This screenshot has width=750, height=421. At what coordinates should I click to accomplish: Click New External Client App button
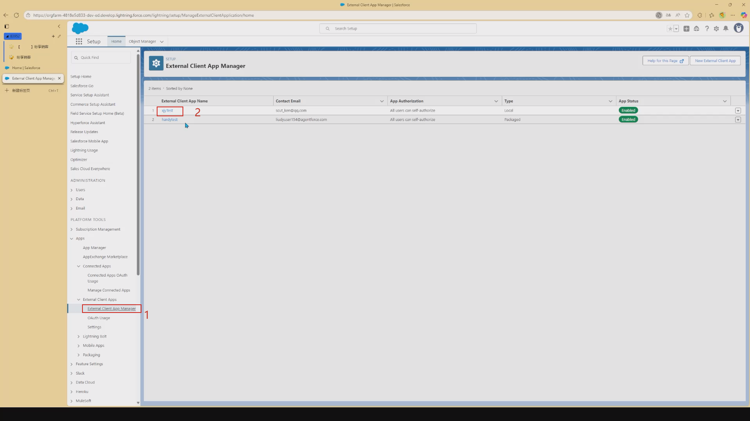point(715,61)
